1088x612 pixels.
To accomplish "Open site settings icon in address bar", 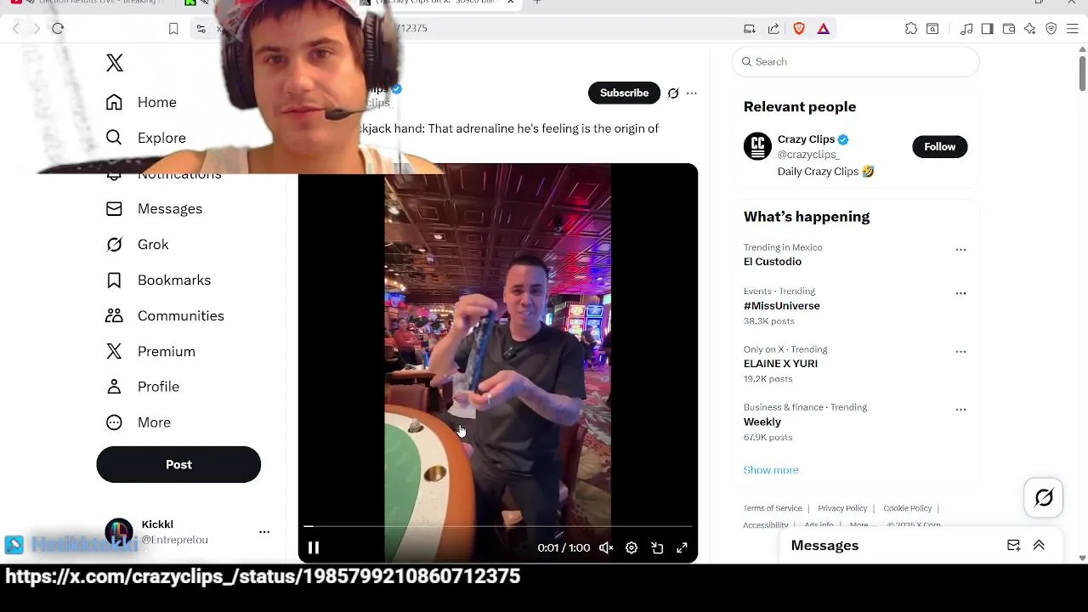I will (x=201, y=29).
